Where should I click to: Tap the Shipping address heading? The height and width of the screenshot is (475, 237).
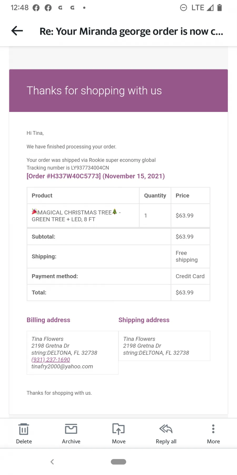[144, 320]
